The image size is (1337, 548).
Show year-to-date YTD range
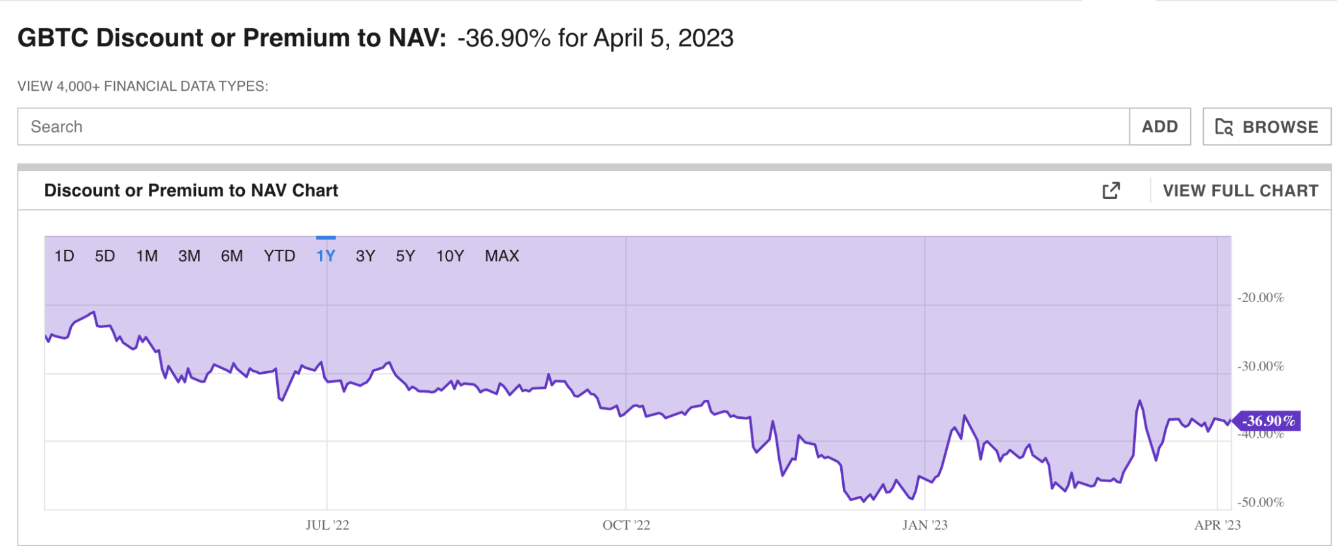(x=279, y=256)
